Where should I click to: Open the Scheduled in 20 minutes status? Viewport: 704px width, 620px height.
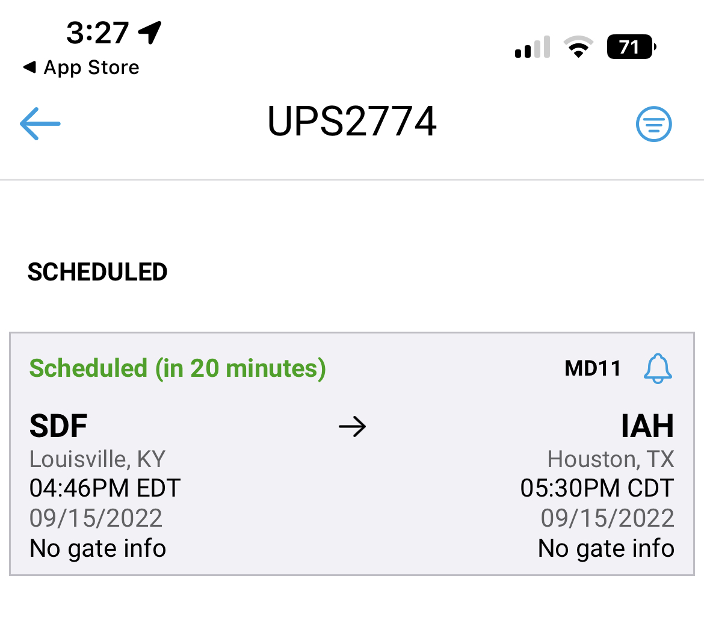coord(178,368)
